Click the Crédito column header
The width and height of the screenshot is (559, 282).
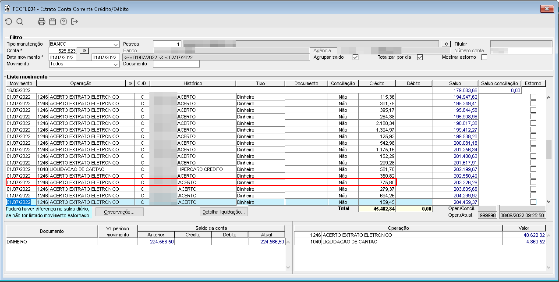tap(377, 83)
